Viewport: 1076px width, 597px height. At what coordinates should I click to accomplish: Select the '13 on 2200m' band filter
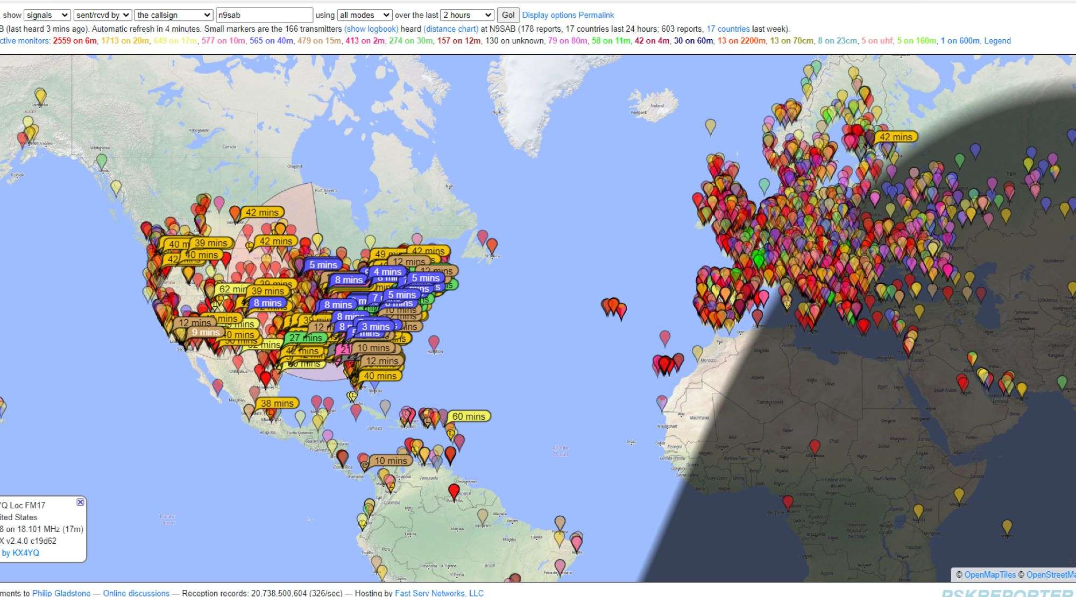coord(741,41)
